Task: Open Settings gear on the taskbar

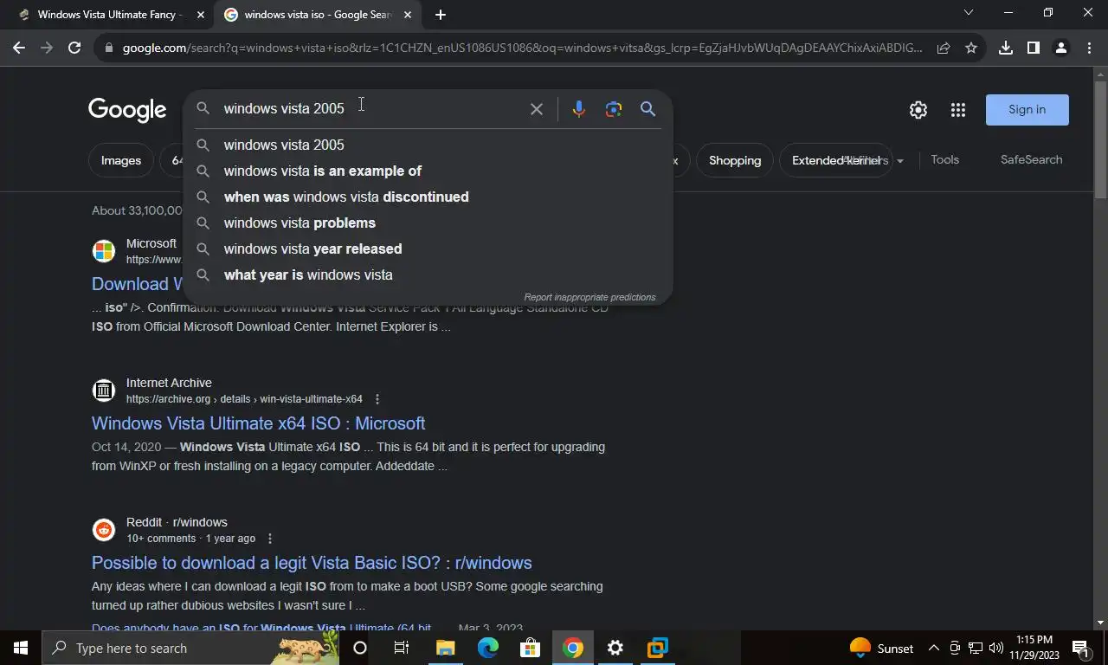Action: 615,648
